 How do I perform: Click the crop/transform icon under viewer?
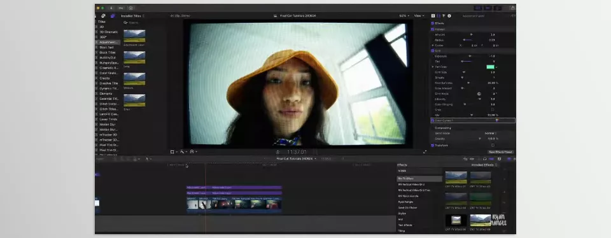tap(172, 151)
